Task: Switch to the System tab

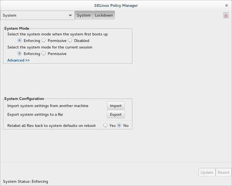Action: pyautogui.click(x=84, y=15)
